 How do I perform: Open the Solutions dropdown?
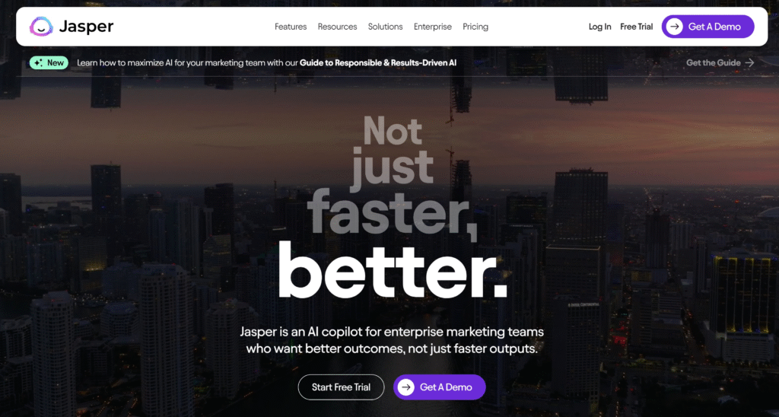[385, 27]
